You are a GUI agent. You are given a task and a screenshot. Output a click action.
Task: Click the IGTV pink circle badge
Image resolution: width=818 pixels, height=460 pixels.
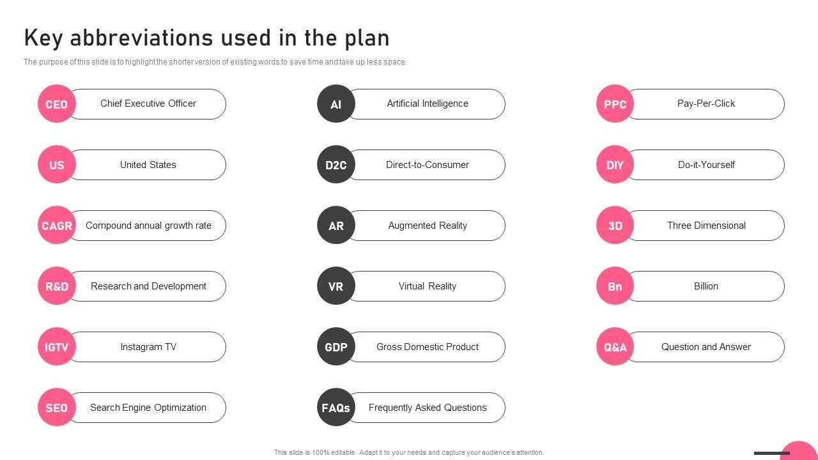tap(57, 347)
